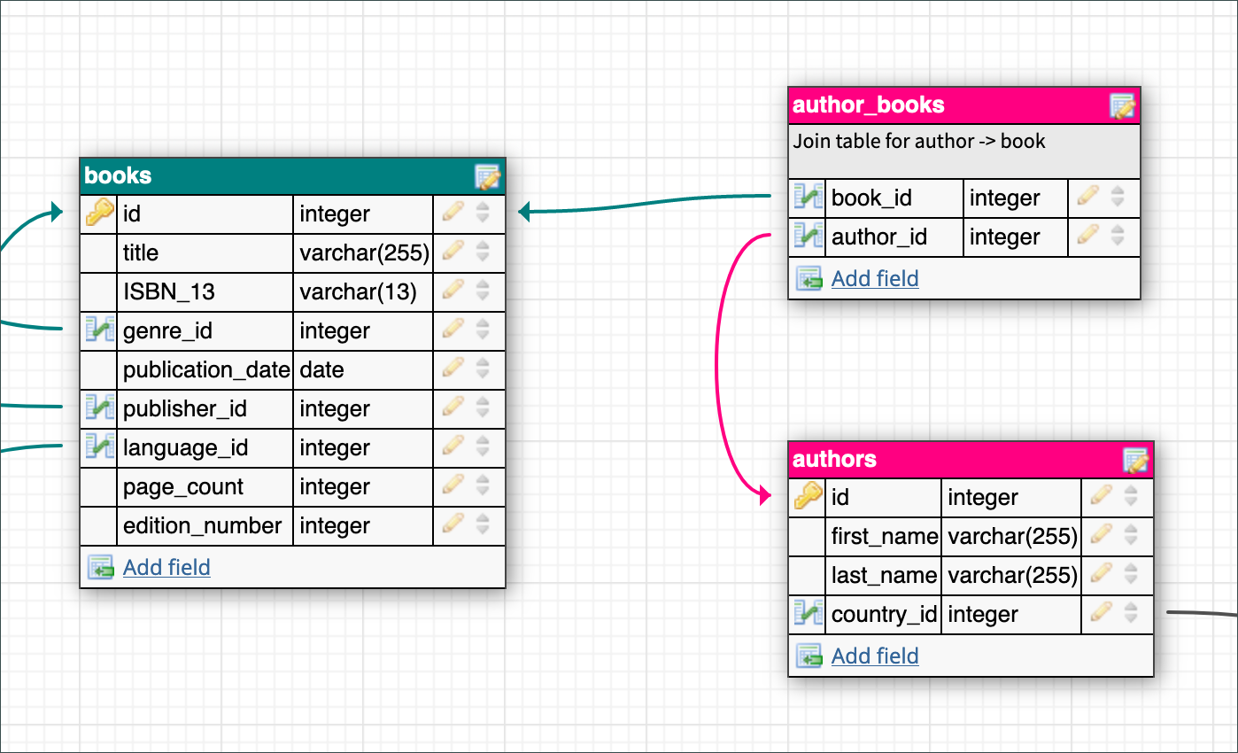Click the date type of publication_date

click(363, 369)
